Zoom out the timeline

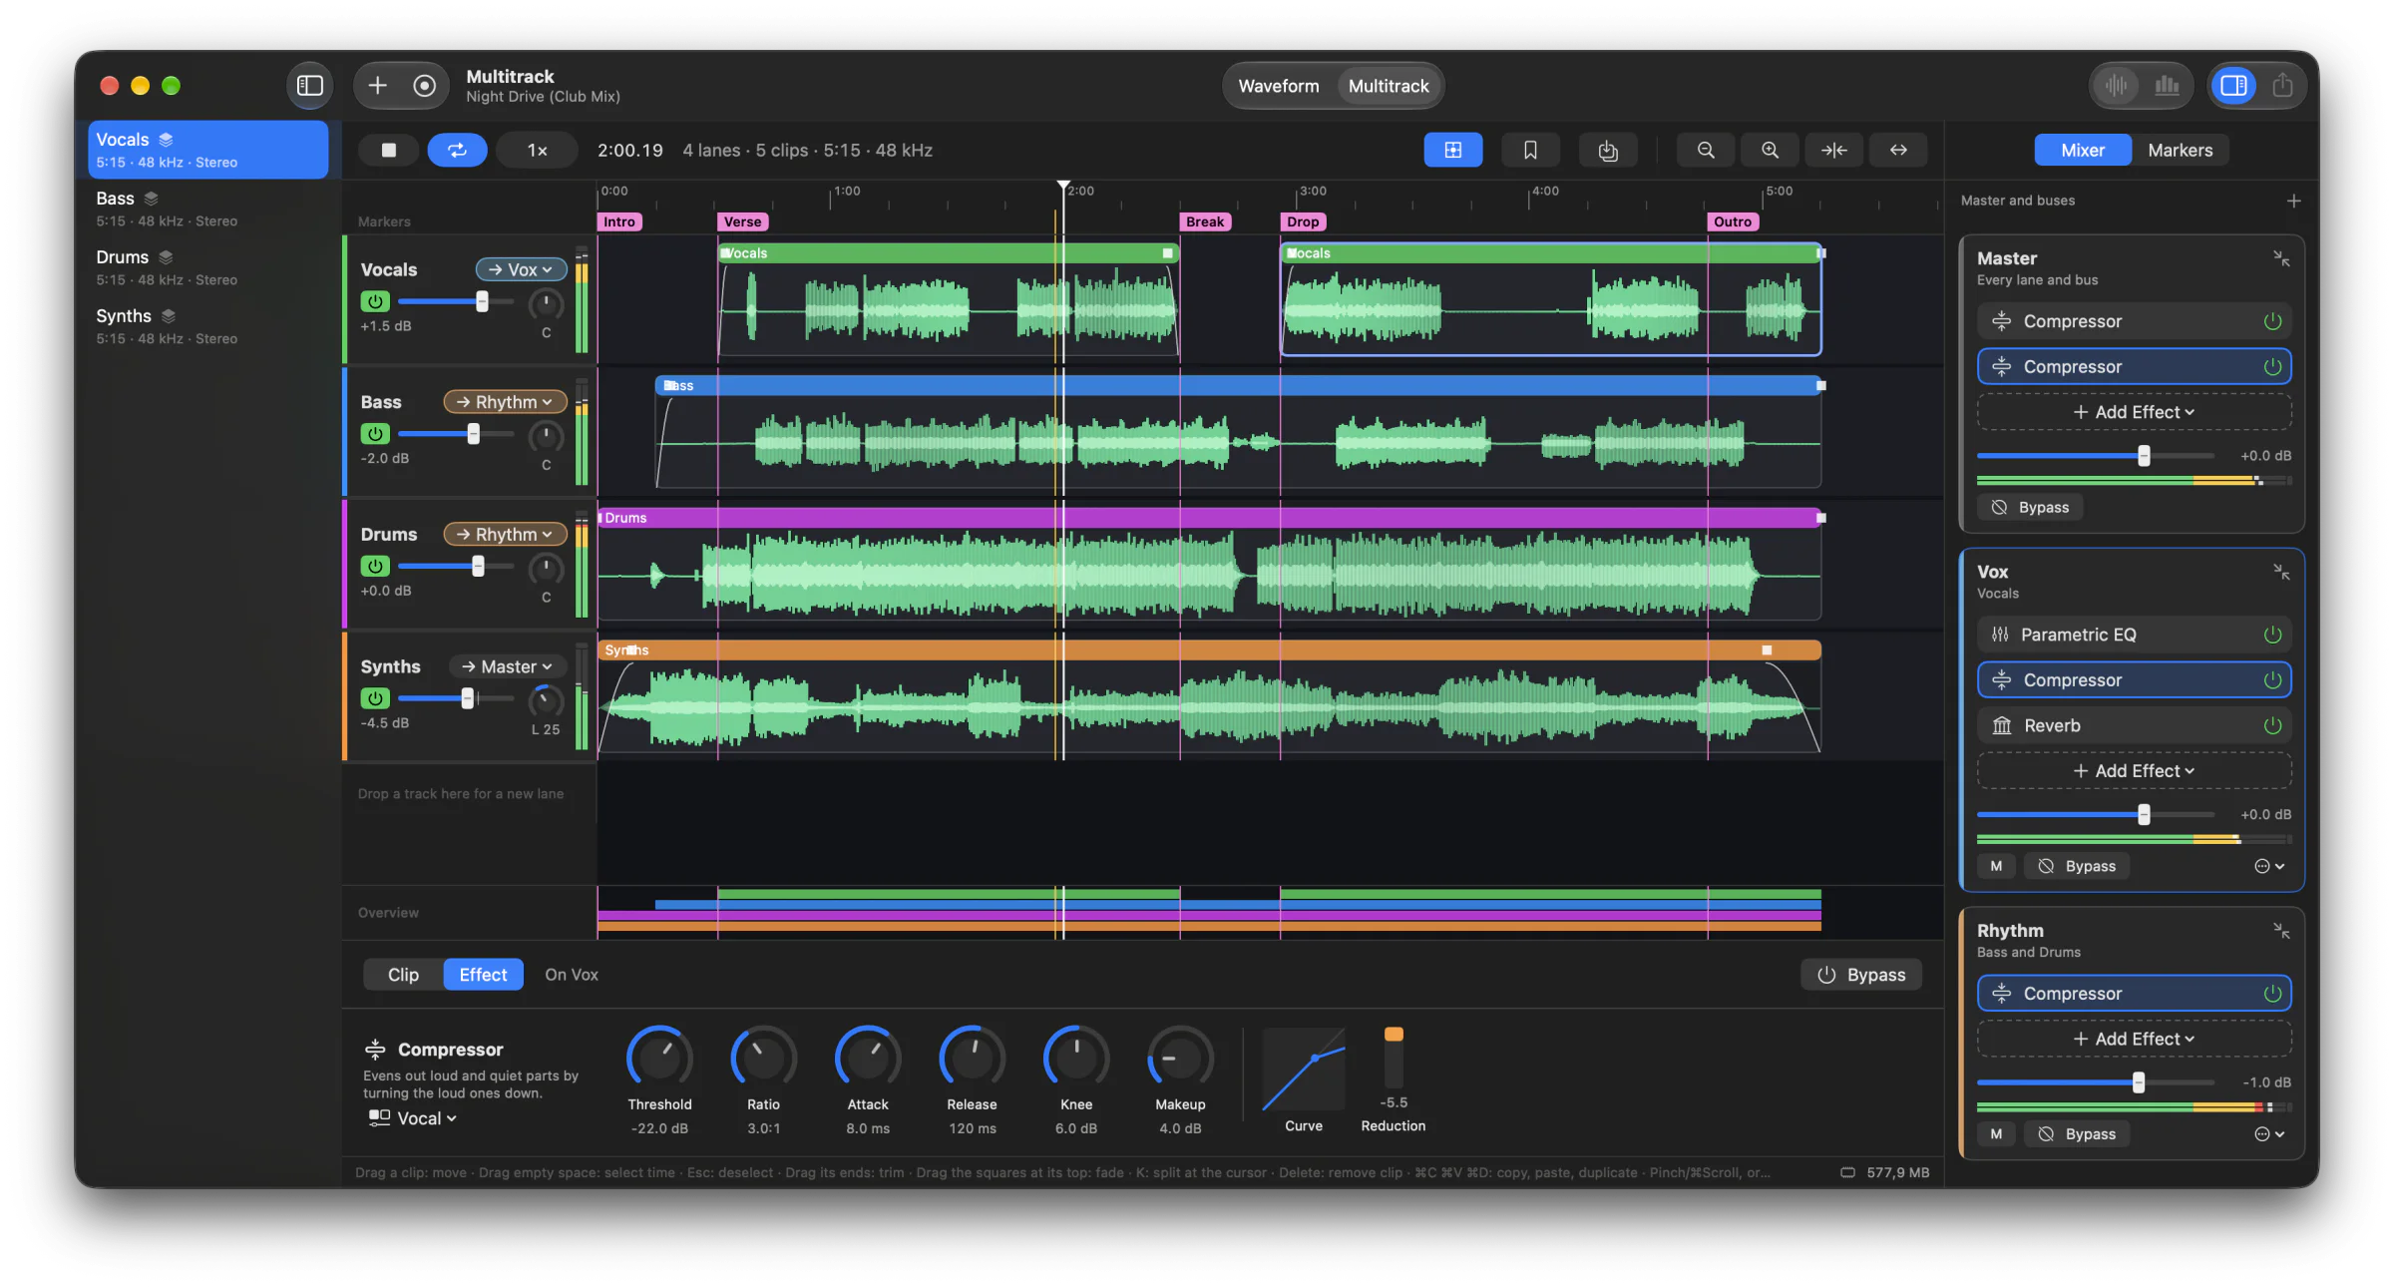[x=1706, y=150]
